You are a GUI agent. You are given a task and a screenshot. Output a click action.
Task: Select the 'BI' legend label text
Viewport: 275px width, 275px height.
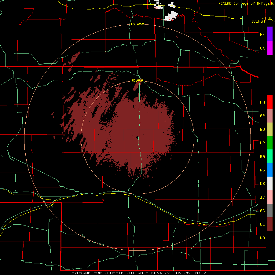point(262,224)
